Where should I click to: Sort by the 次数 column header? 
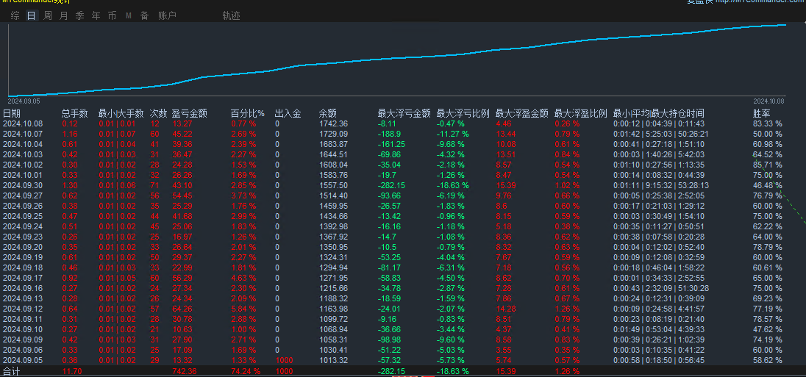click(158, 113)
